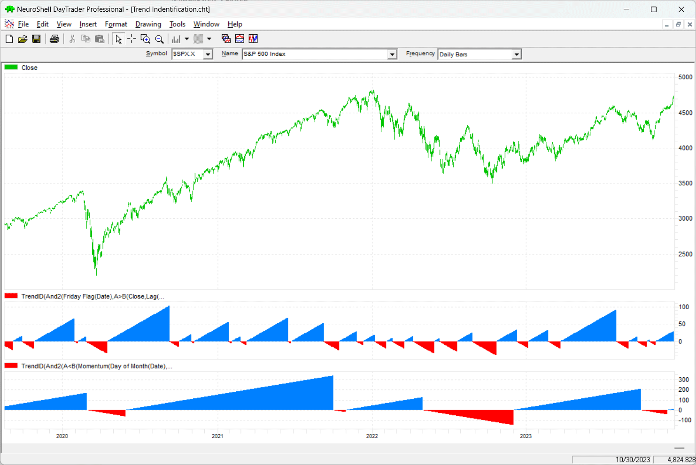Screen dimensions: 696x465
Task: Open the background pattern dropdown arrow
Action: coord(209,39)
